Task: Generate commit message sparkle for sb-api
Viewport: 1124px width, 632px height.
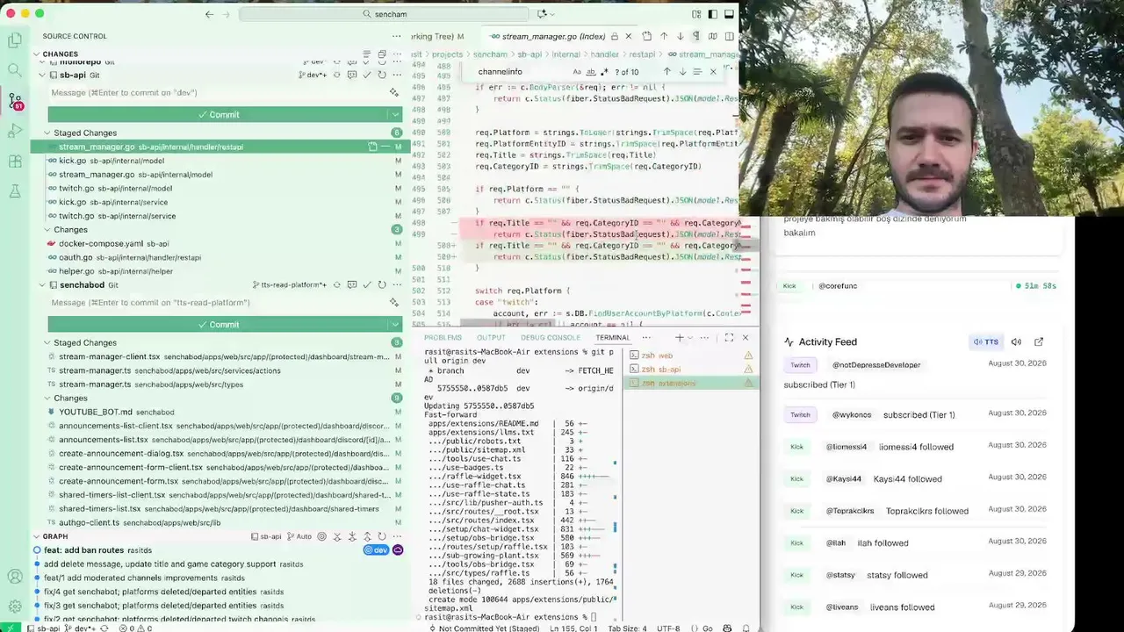Action: coord(394,92)
